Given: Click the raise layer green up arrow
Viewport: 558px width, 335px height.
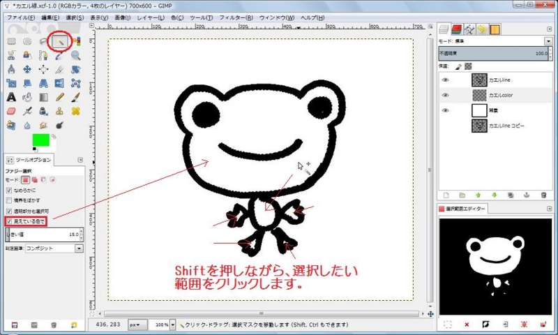Looking at the screenshot, I should click(478, 195).
